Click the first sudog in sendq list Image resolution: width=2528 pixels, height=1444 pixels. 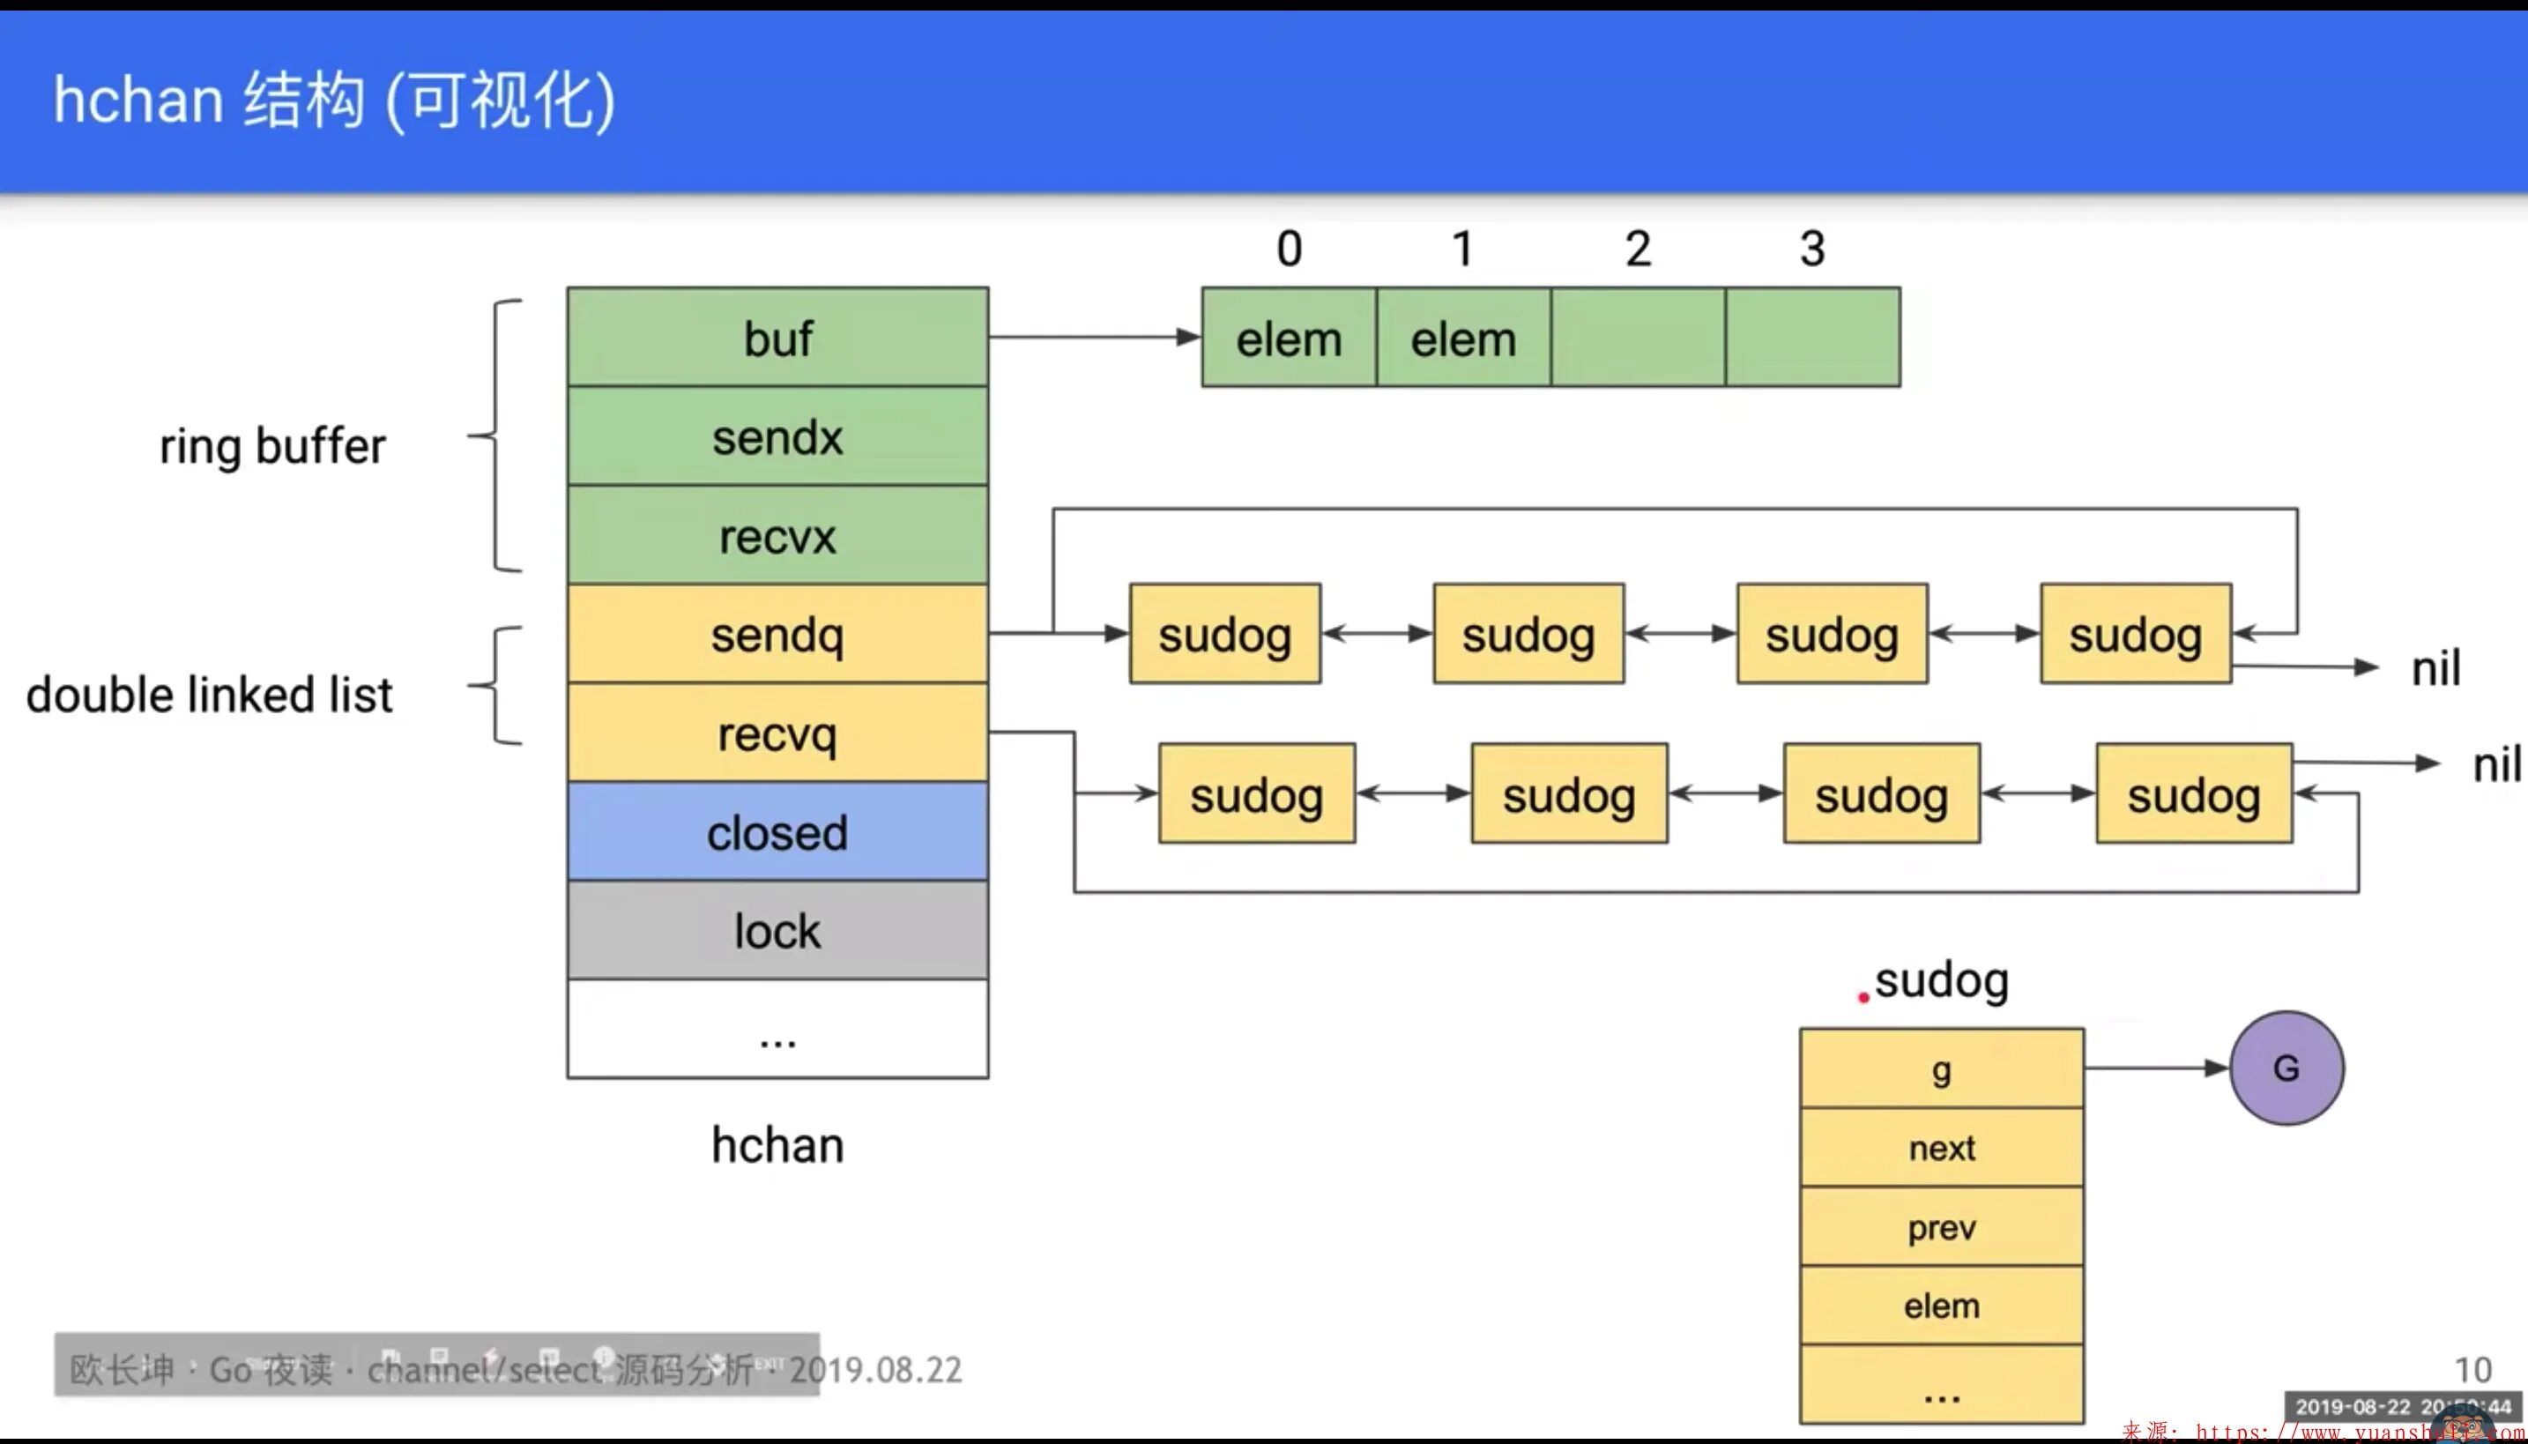(1224, 635)
